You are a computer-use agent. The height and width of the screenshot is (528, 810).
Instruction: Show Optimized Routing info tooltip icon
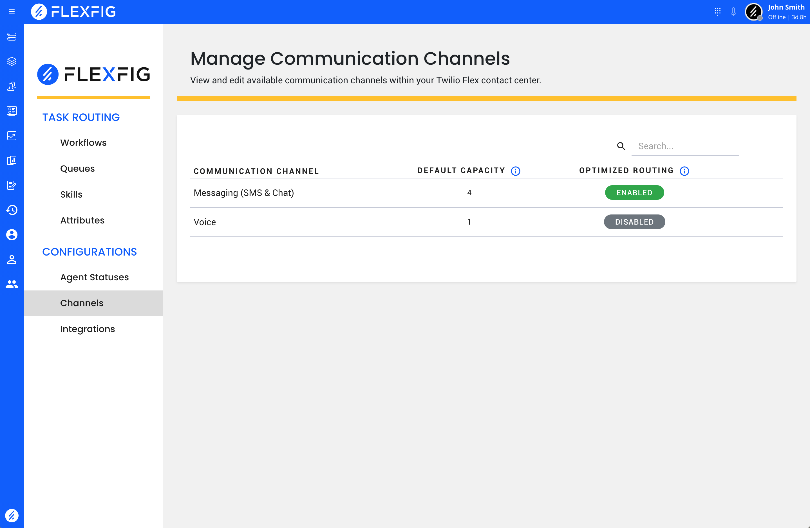click(x=684, y=171)
